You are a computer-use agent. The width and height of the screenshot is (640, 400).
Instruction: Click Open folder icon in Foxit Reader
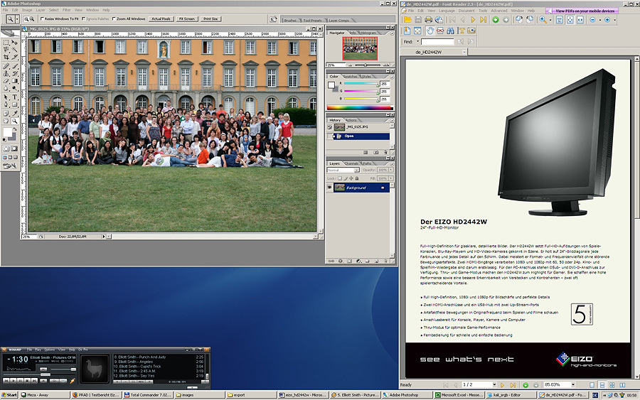click(x=407, y=20)
